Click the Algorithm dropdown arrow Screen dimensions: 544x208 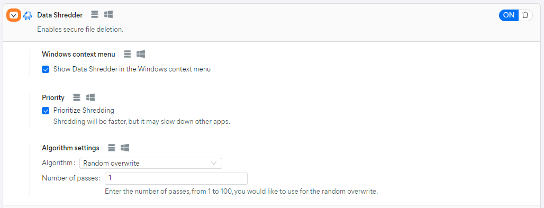tap(214, 163)
